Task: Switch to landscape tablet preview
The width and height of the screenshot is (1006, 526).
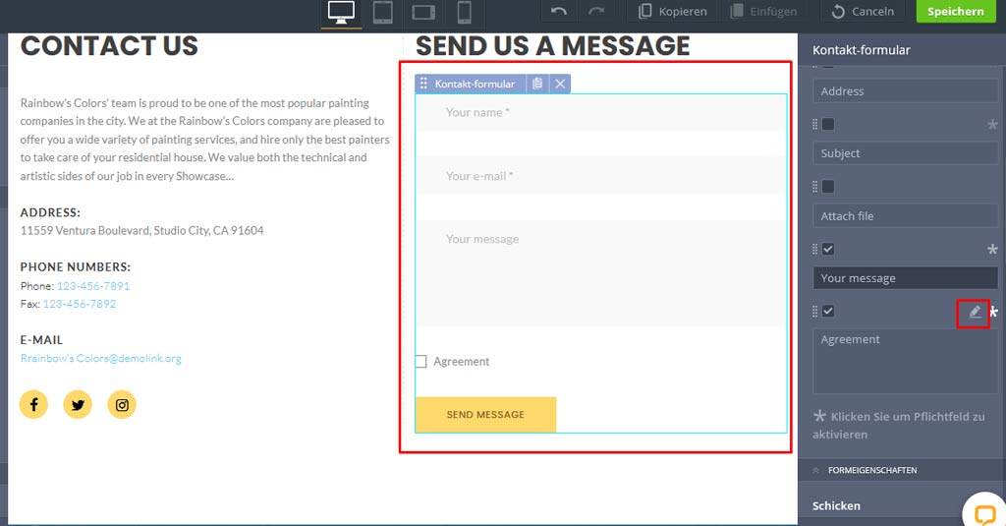Action: [x=423, y=13]
